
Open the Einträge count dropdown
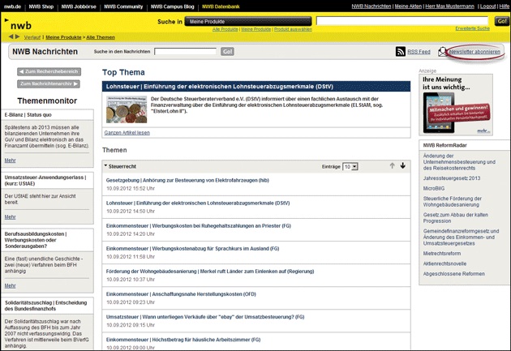point(350,166)
